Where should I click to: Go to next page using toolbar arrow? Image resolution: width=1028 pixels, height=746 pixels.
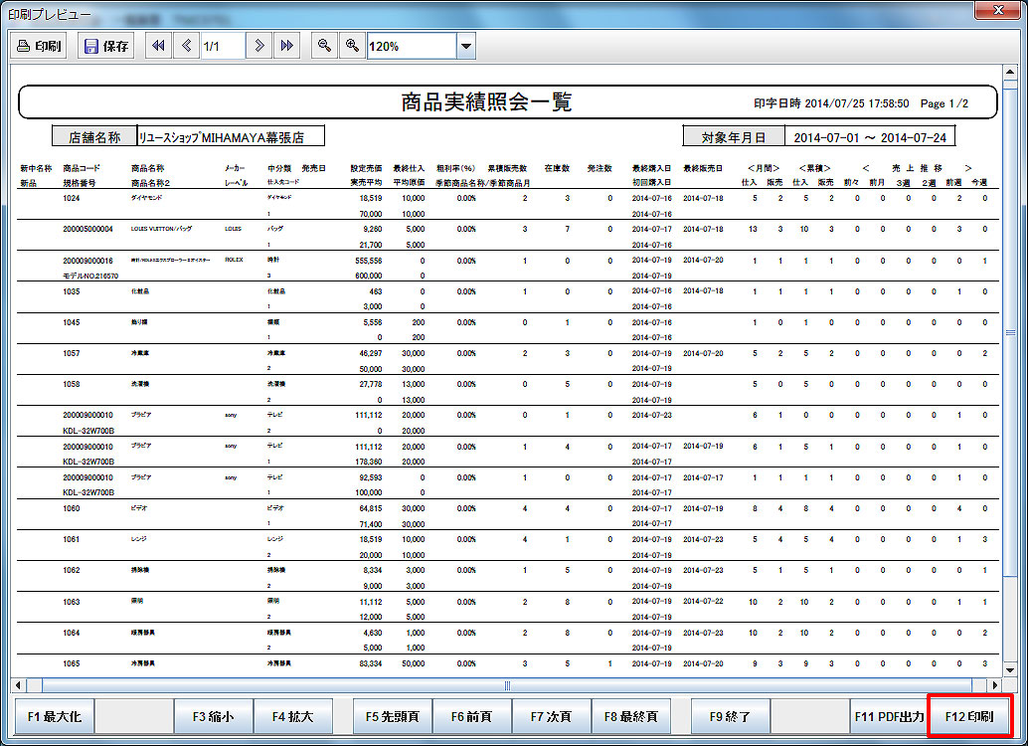(x=258, y=46)
